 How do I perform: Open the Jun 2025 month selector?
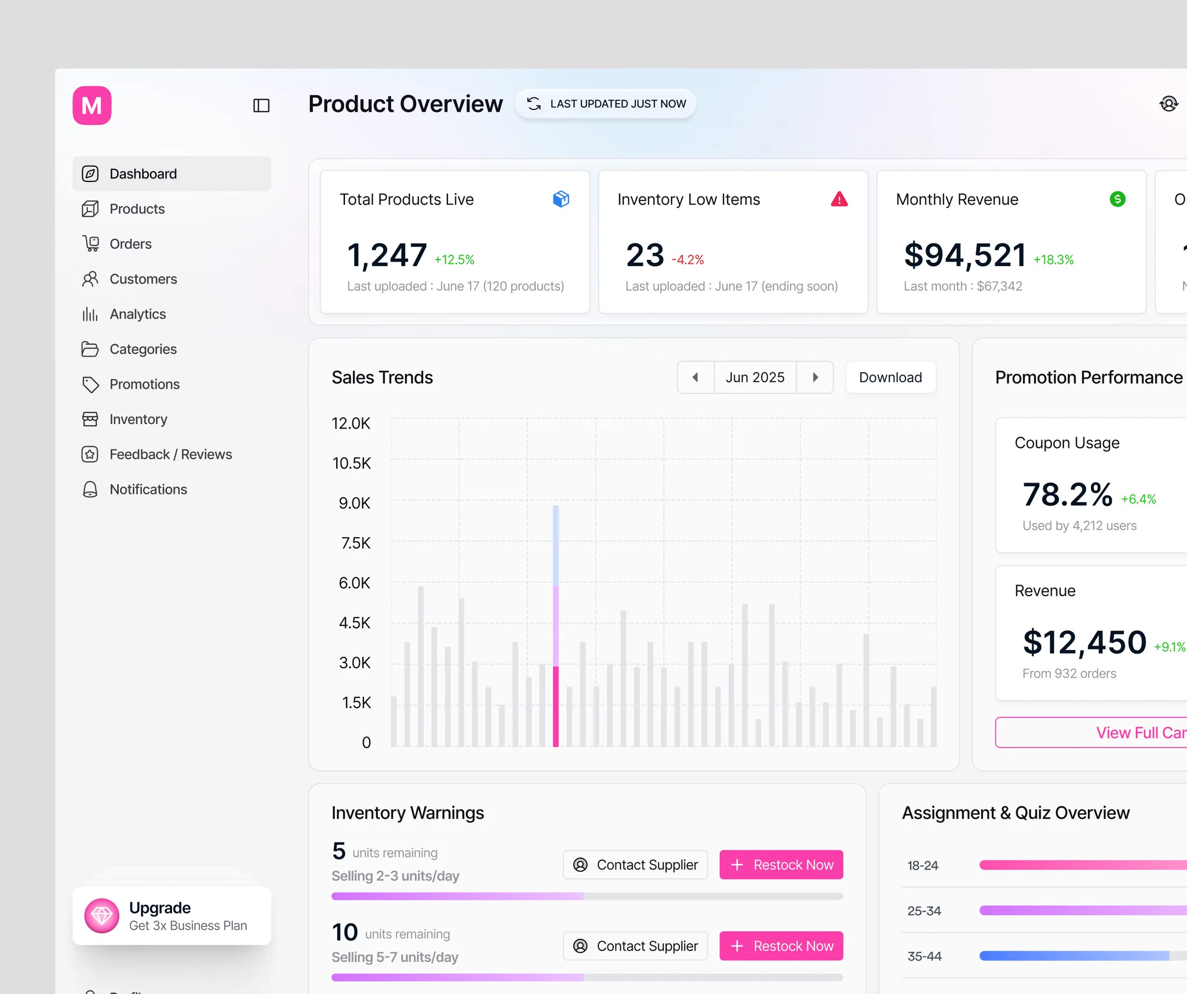click(755, 378)
